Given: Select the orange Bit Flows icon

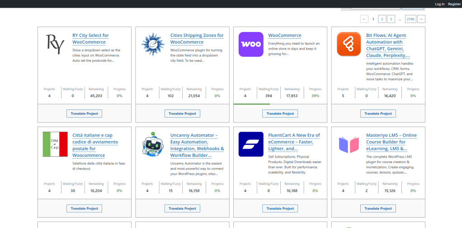Looking at the screenshot, I should click(x=349, y=44).
